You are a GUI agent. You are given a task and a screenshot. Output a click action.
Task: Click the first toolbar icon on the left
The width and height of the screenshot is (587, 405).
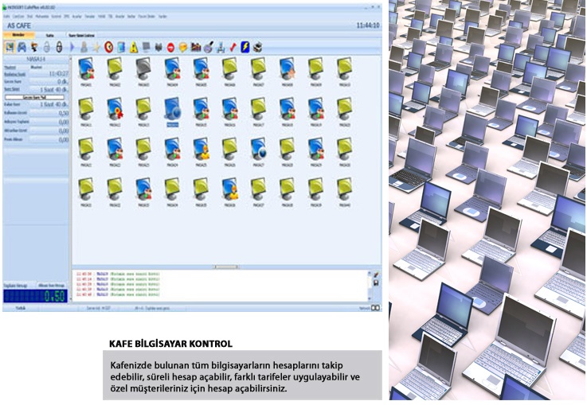click(10, 47)
